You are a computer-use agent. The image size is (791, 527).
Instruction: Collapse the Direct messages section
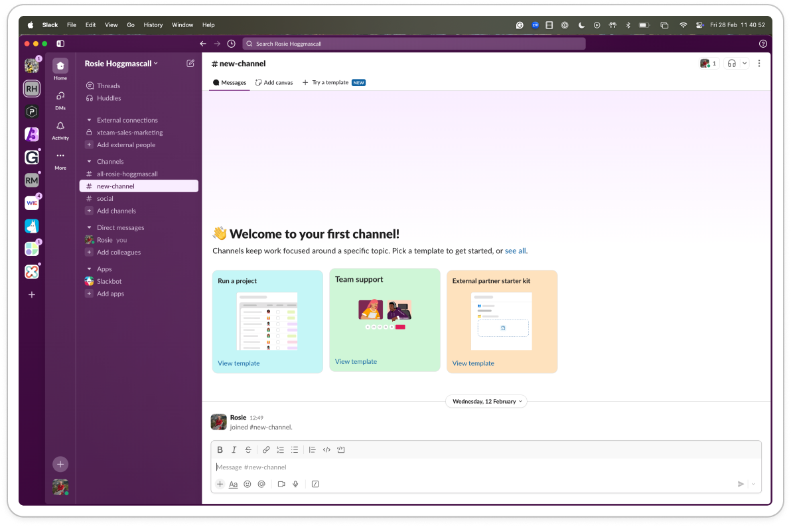(90, 228)
